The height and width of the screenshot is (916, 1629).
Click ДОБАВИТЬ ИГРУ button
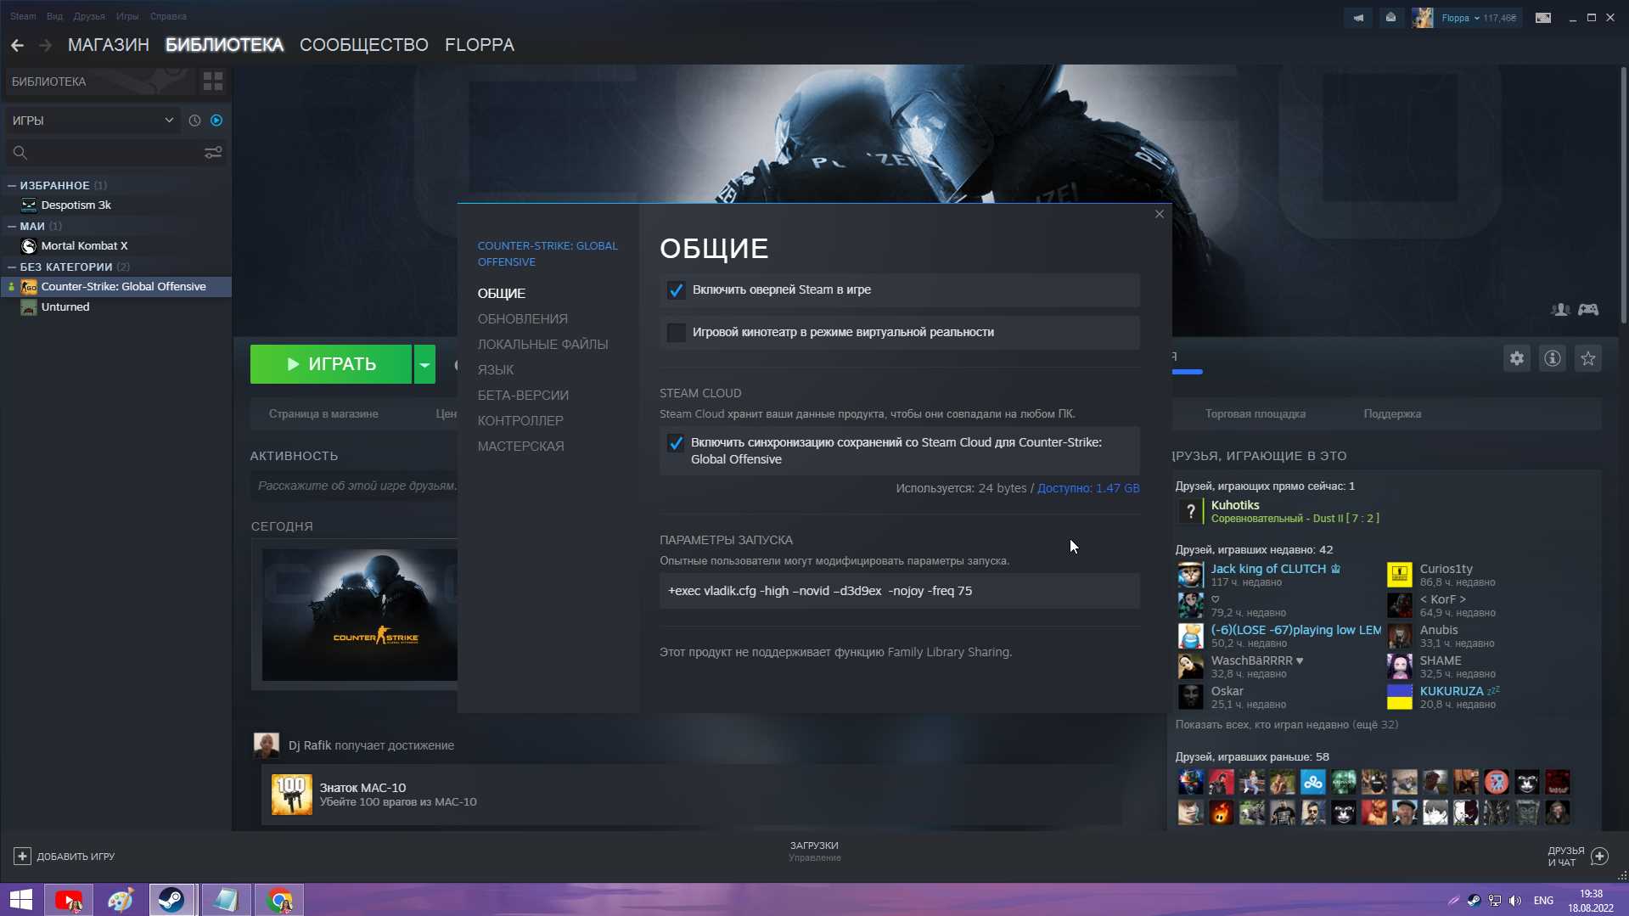pos(65,857)
